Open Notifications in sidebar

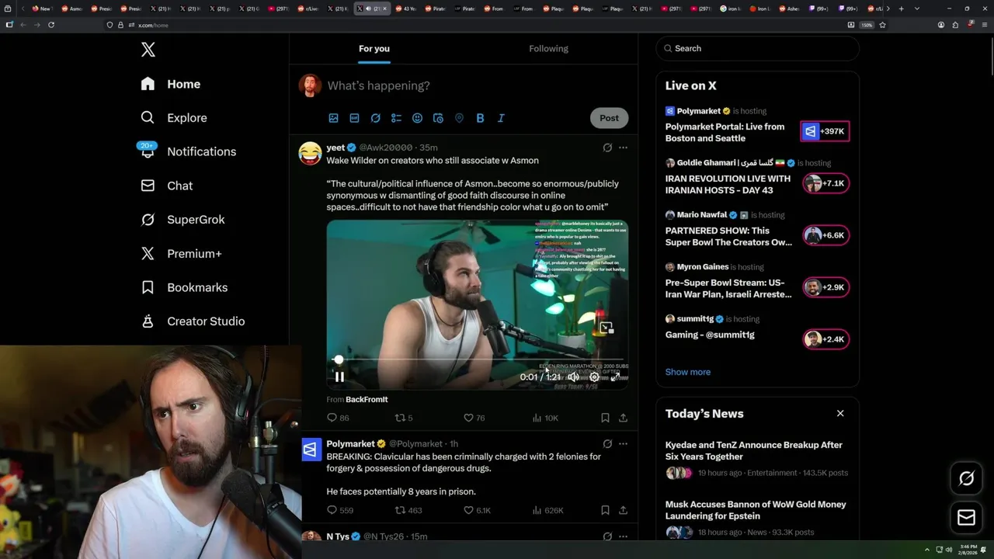point(187,151)
